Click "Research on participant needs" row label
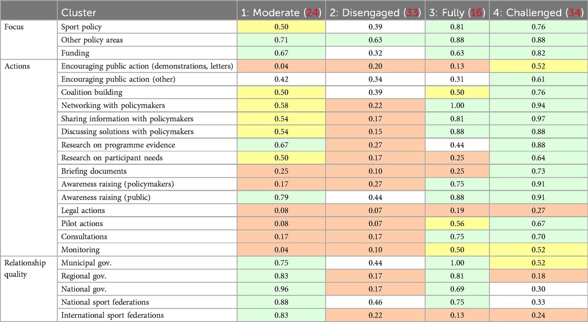This screenshot has height=322, width=588. 112,158
